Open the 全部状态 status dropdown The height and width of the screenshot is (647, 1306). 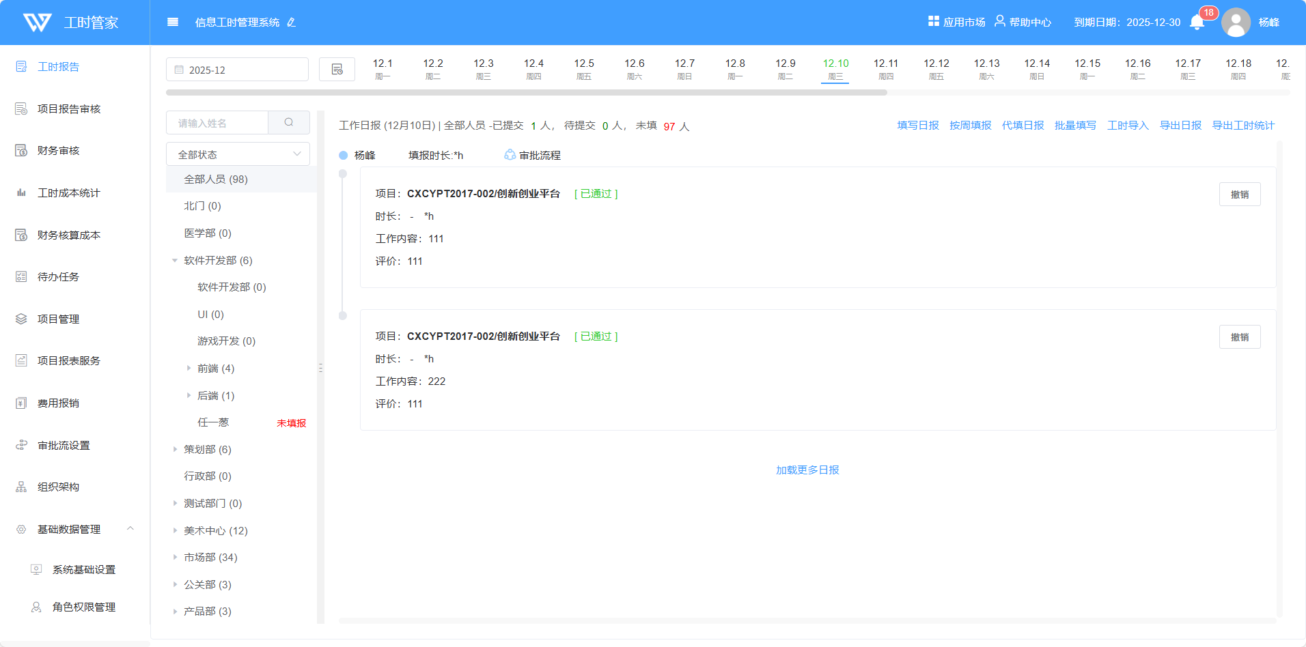pyautogui.click(x=238, y=154)
